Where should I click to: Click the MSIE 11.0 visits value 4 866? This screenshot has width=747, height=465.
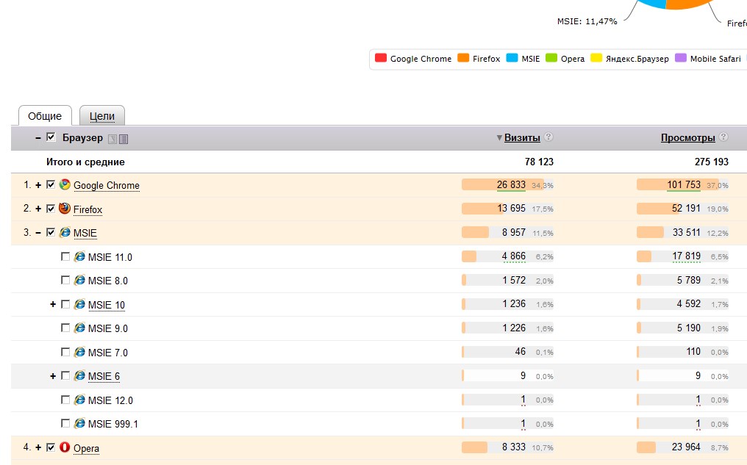click(513, 256)
